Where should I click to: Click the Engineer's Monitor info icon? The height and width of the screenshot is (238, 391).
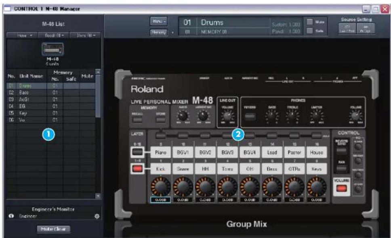[11, 216]
